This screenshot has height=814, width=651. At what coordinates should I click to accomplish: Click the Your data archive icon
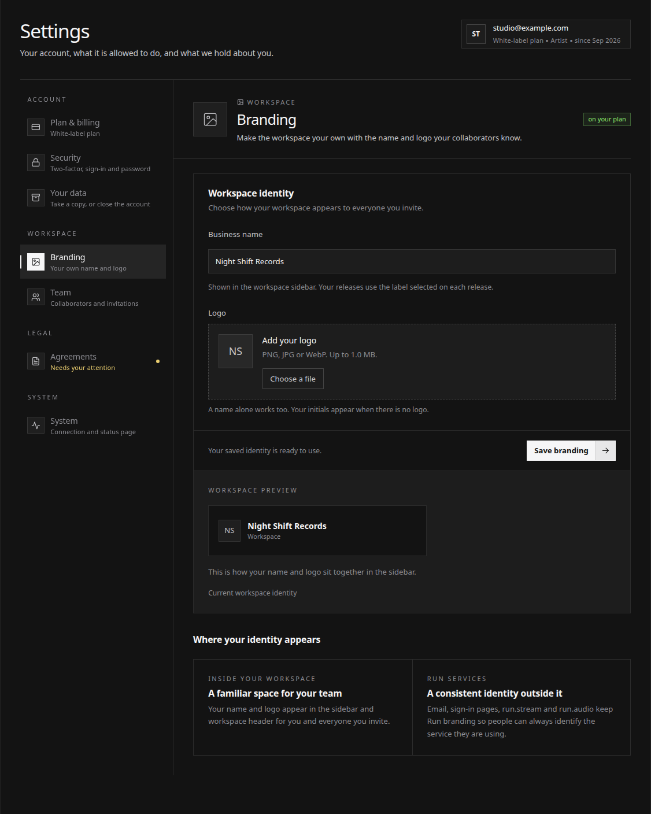[36, 198]
